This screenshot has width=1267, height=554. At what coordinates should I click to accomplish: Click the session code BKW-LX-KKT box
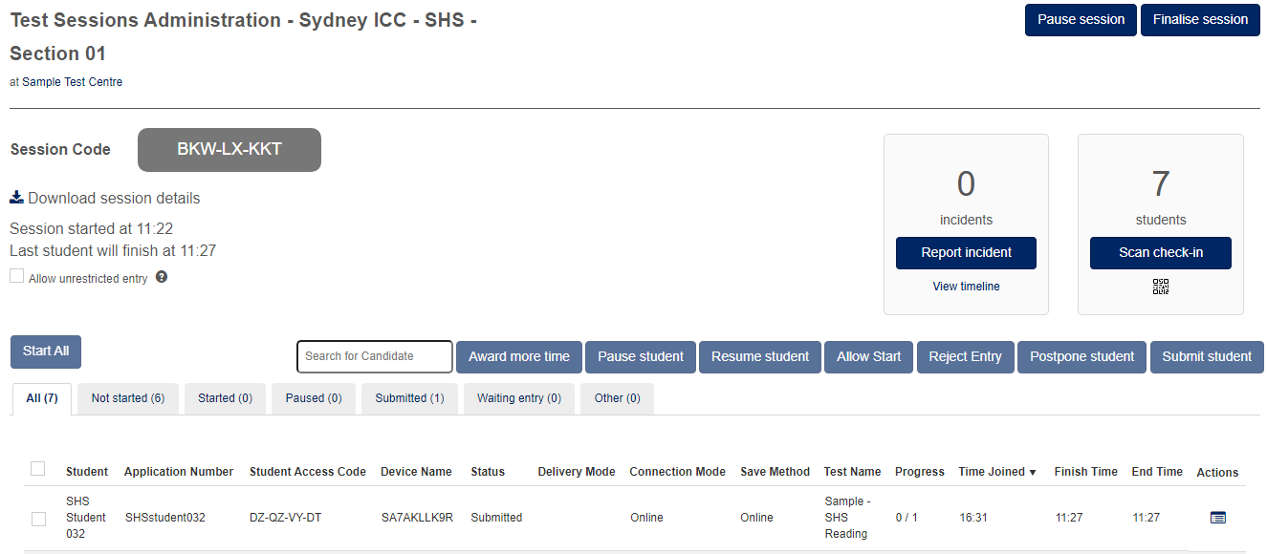coord(229,150)
